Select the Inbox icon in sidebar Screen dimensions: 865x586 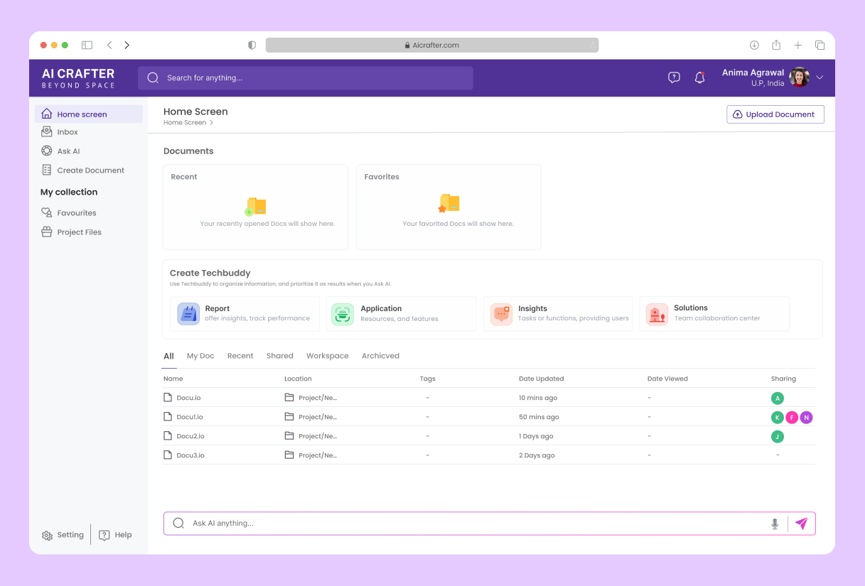pos(48,131)
